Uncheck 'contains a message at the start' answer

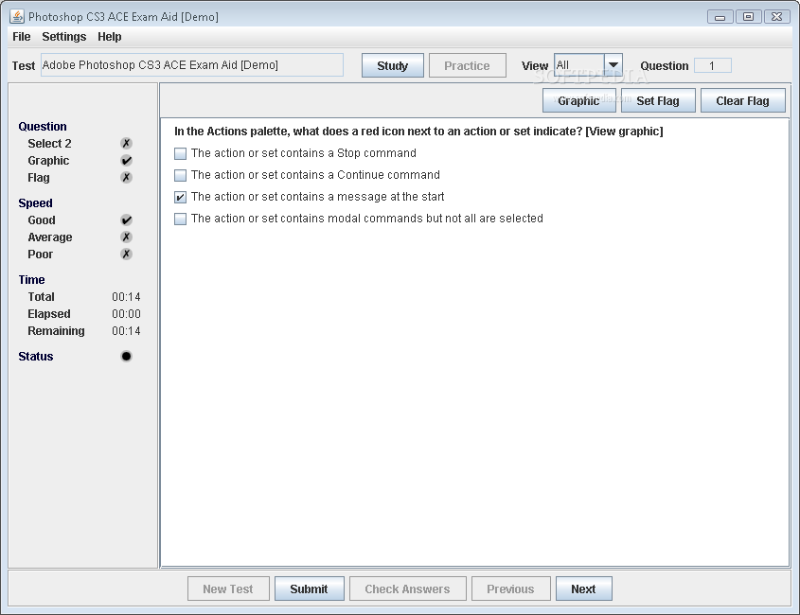click(x=180, y=197)
